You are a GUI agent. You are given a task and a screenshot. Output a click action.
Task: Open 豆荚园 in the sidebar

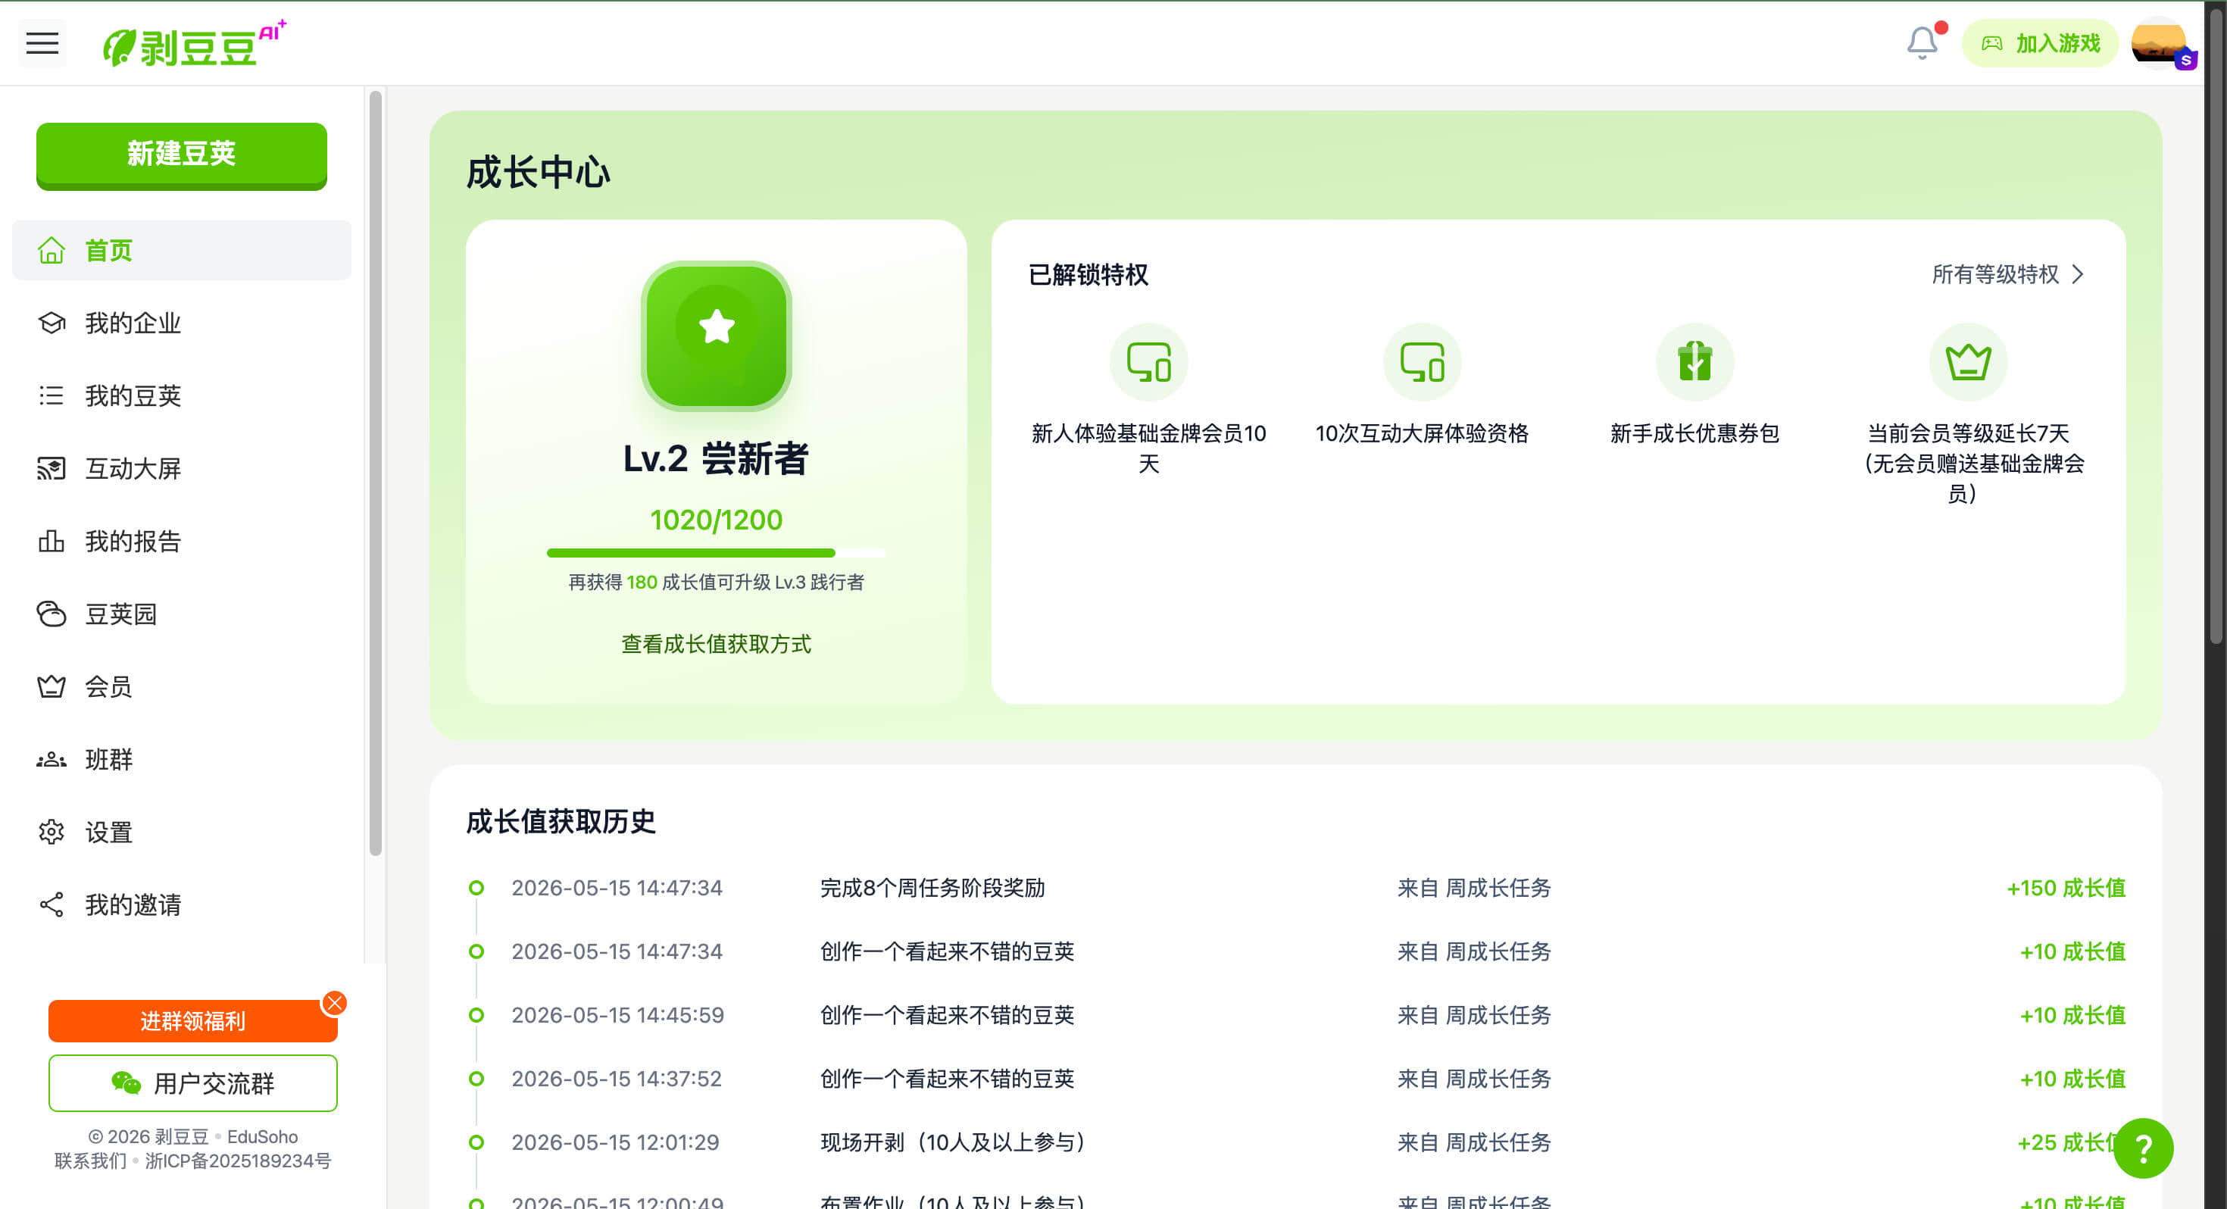[x=182, y=613]
